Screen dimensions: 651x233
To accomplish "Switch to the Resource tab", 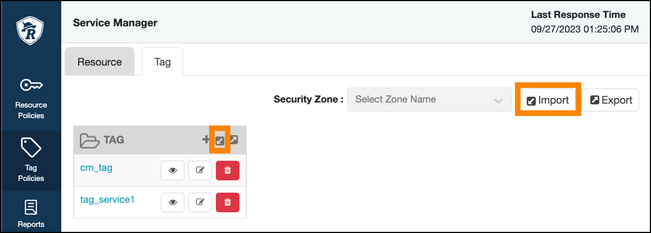I will coord(100,62).
